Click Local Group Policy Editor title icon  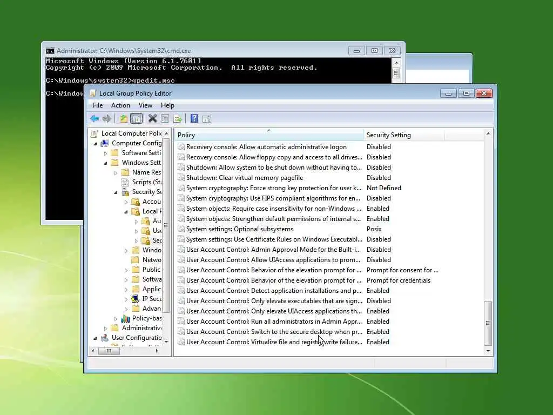(x=92, y=93)
